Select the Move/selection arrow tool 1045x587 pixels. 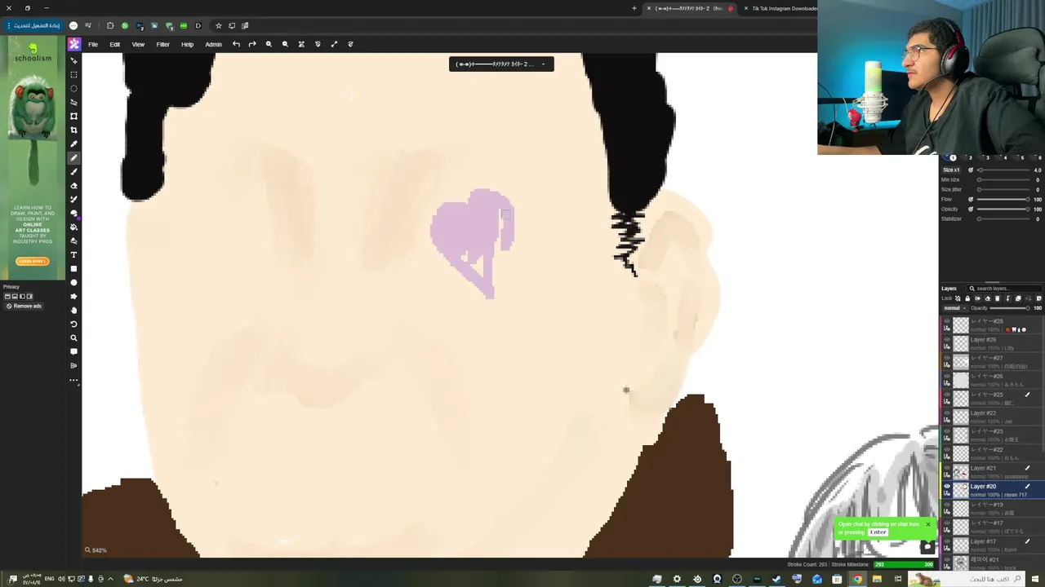[73, 60]
